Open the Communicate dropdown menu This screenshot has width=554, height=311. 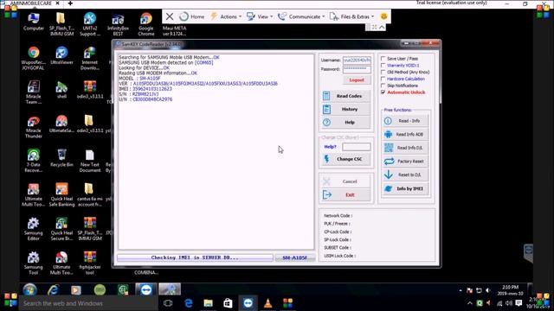point(301,16)
